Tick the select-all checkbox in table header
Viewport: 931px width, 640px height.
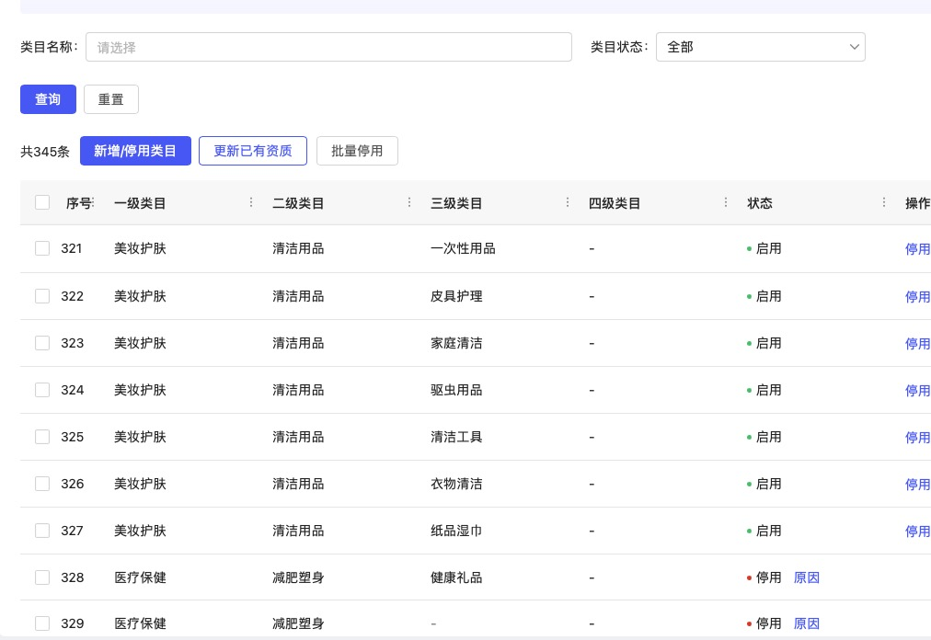pos(42,202)
